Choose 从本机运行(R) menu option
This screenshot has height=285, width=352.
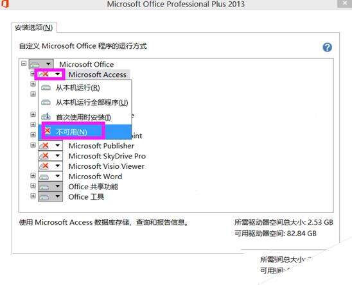click(85, 88)
